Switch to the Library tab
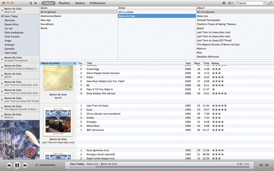Viewport: 274px width, 171px height. [x=49, y=3]
